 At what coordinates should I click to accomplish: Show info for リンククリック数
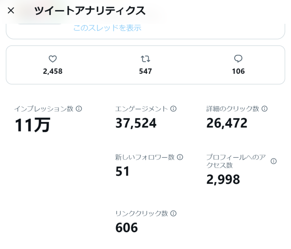point(173,213)
